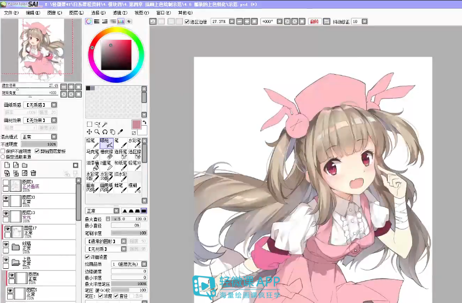
Task: Open 绘画品质 quality dropdown
Action: click(x=144, y=264)
